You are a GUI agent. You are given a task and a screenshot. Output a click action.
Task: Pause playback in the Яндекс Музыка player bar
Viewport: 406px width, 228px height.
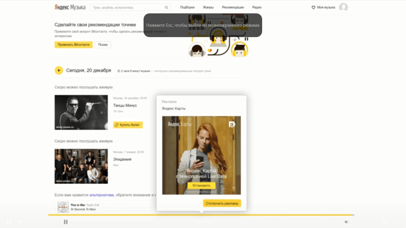[66, 222]
